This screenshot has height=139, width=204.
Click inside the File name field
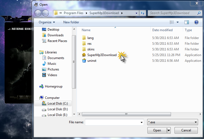point(112,122)
